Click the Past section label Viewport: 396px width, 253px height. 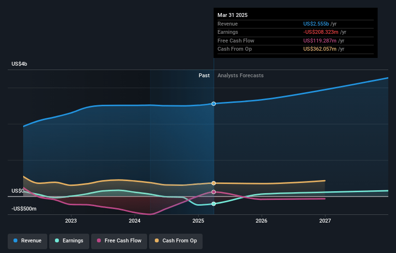point(204,76)
